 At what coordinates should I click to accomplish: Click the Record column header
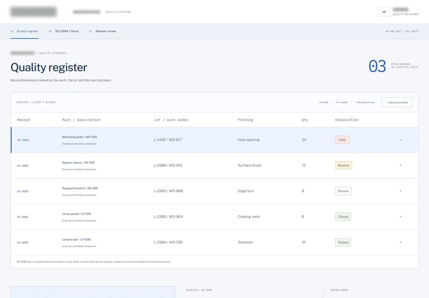24,120
